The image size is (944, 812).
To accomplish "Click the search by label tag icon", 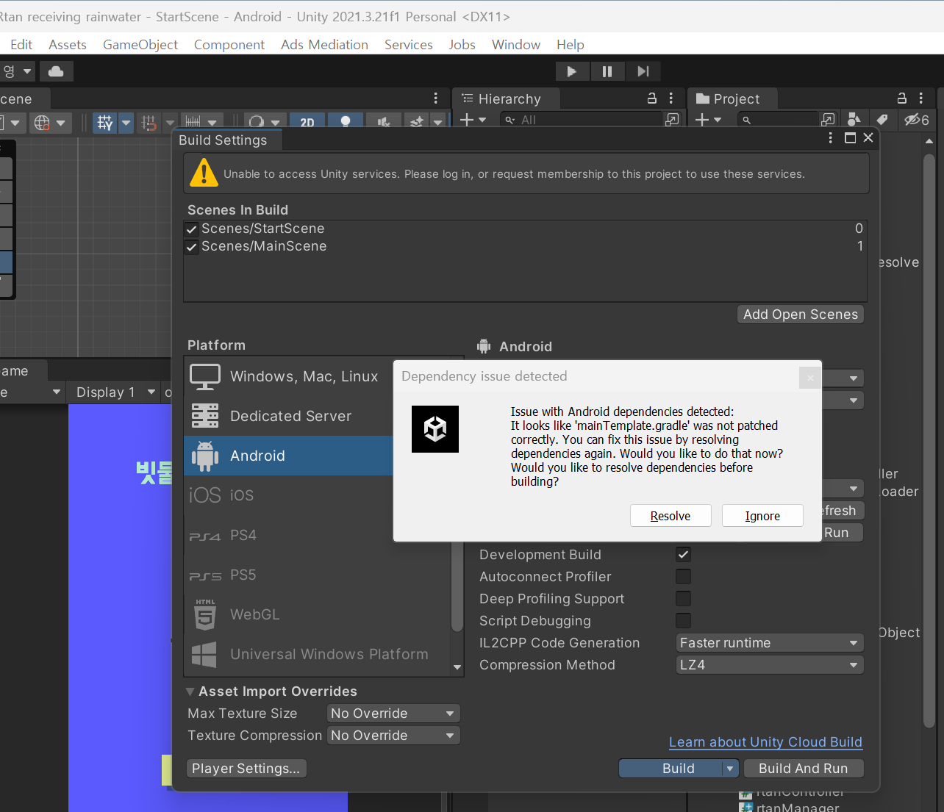I will [882, 120].
